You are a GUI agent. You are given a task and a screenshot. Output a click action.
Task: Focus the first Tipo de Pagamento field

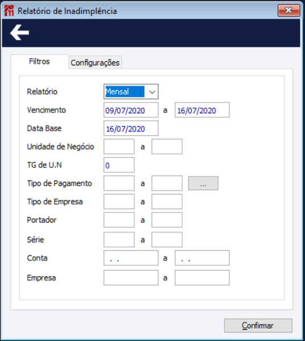pyautogui.click(x=119, y=183)
